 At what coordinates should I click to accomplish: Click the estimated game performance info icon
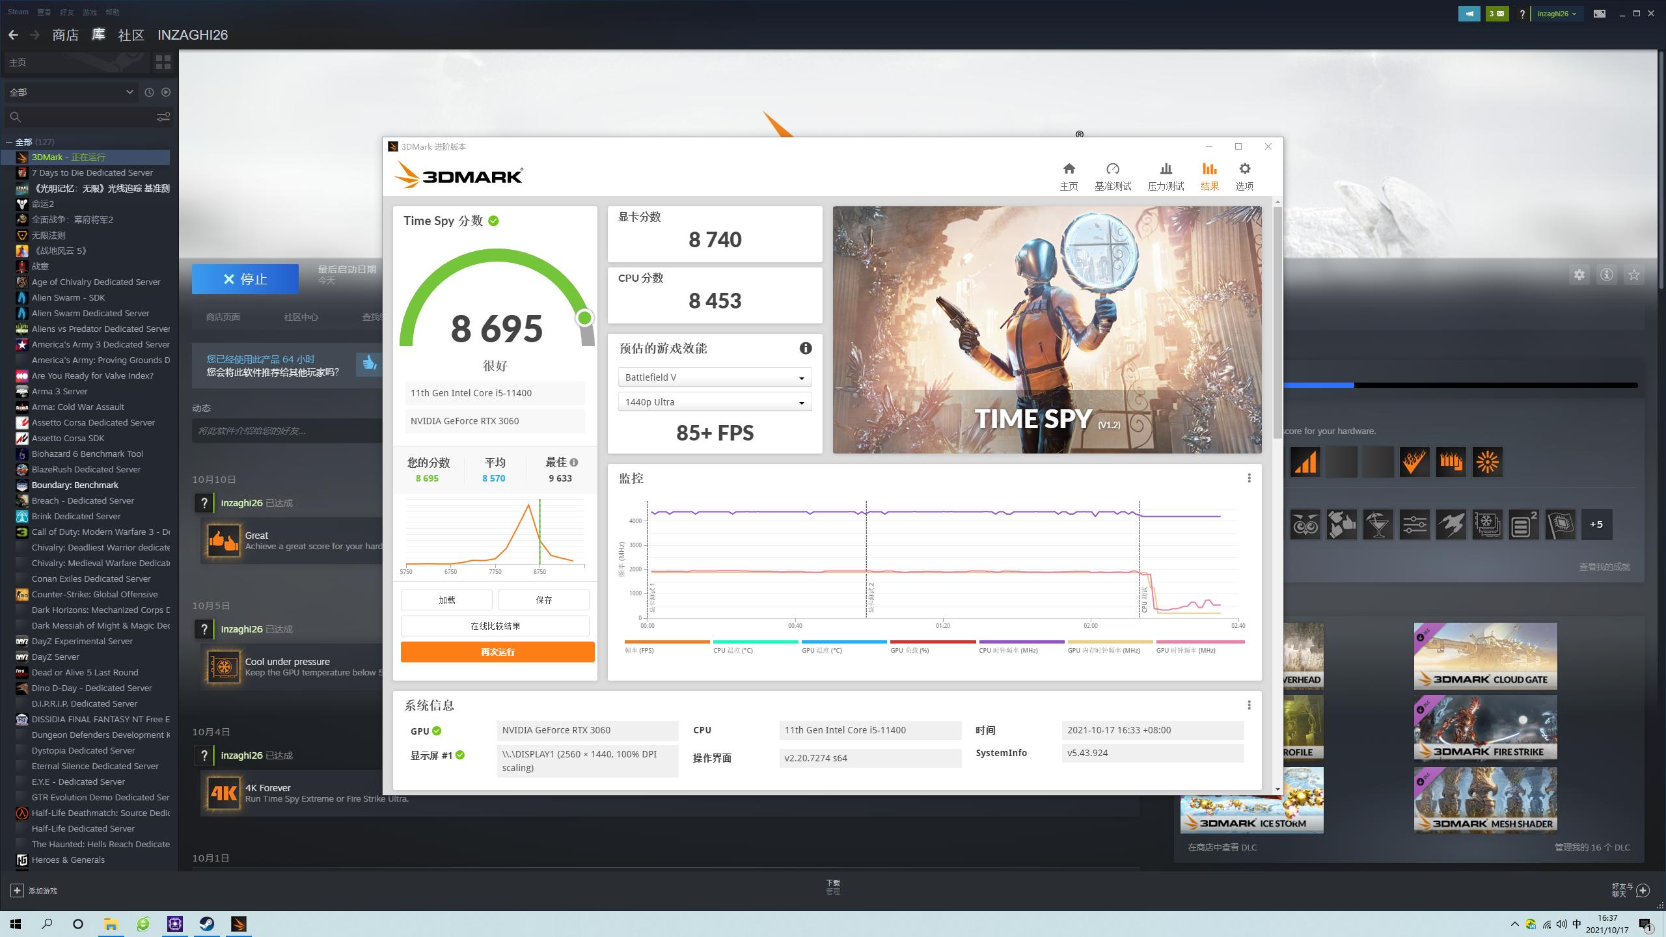(x=805, y=349)
